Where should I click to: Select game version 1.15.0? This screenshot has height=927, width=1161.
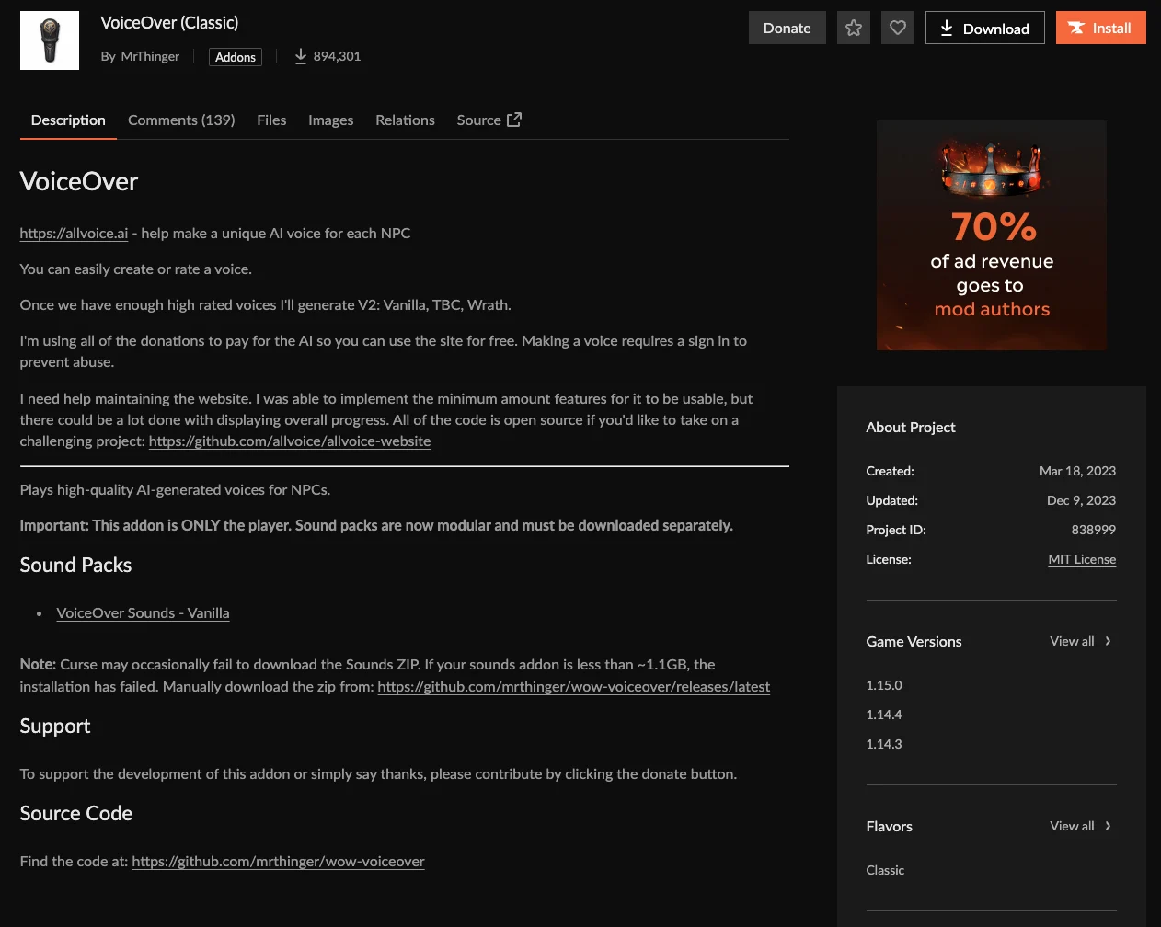pos(884,685)
